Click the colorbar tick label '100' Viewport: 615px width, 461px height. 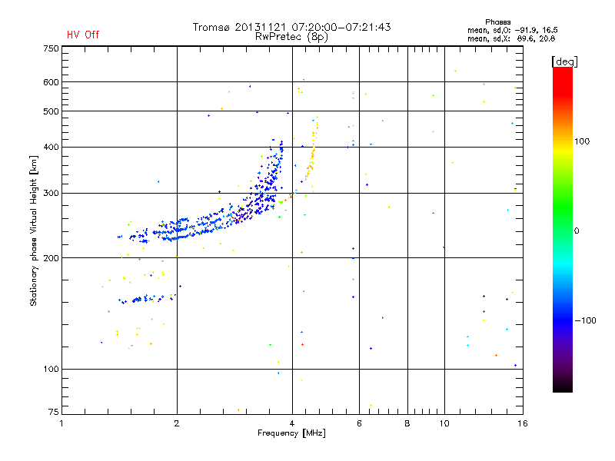click(582, 141)
